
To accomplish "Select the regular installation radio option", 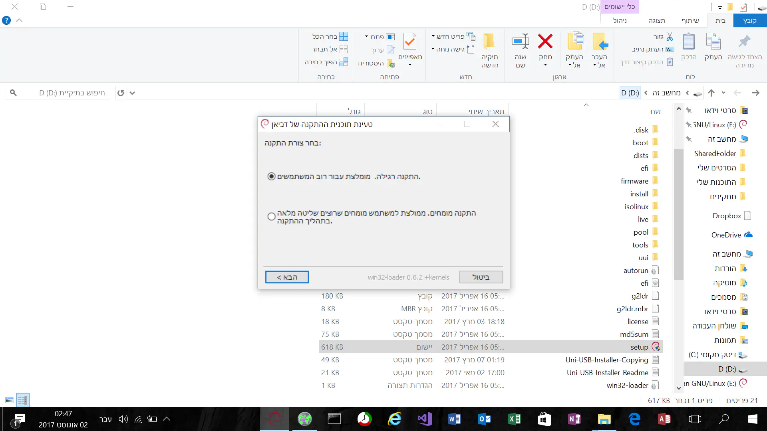I will pos(272,176).
